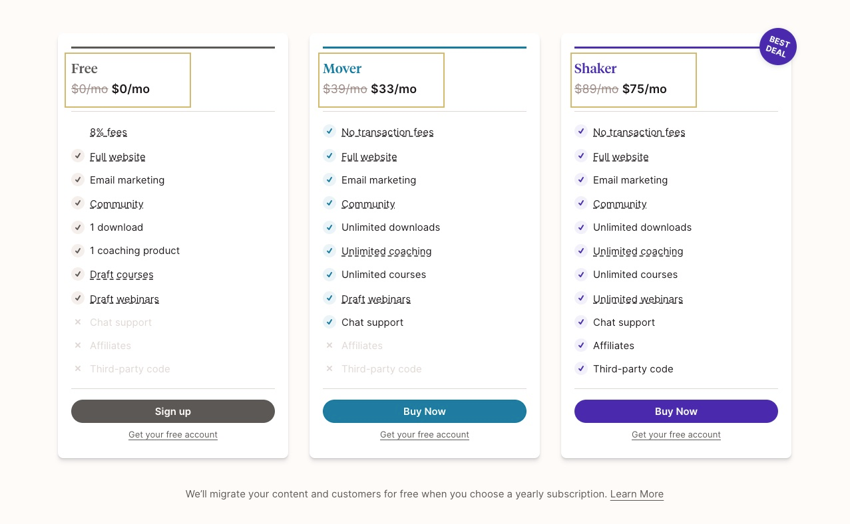Click checkmark icon next to Mover's Unlimited downloads

click(x=329, y=227)
